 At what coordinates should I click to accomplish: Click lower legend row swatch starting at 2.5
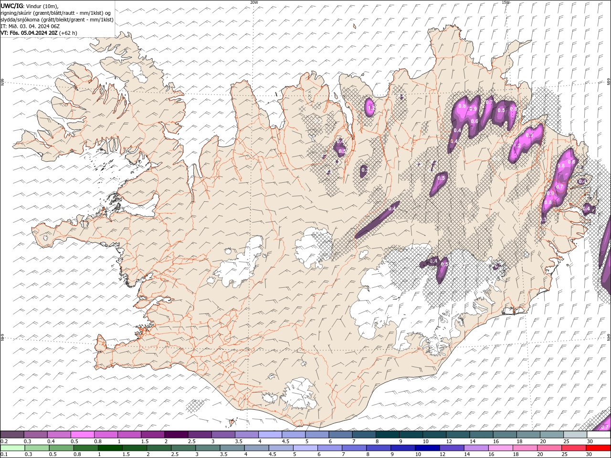183,448
